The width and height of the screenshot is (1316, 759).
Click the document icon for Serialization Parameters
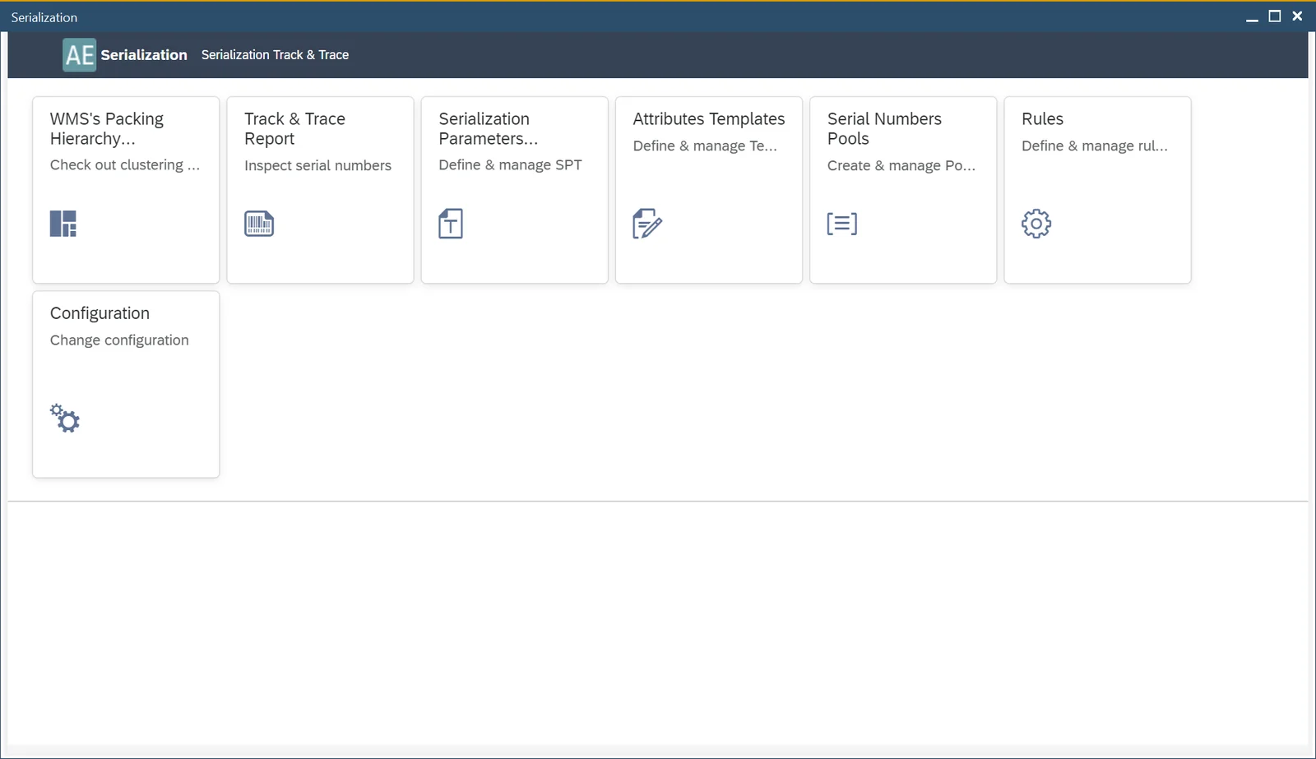coord(451,224)
